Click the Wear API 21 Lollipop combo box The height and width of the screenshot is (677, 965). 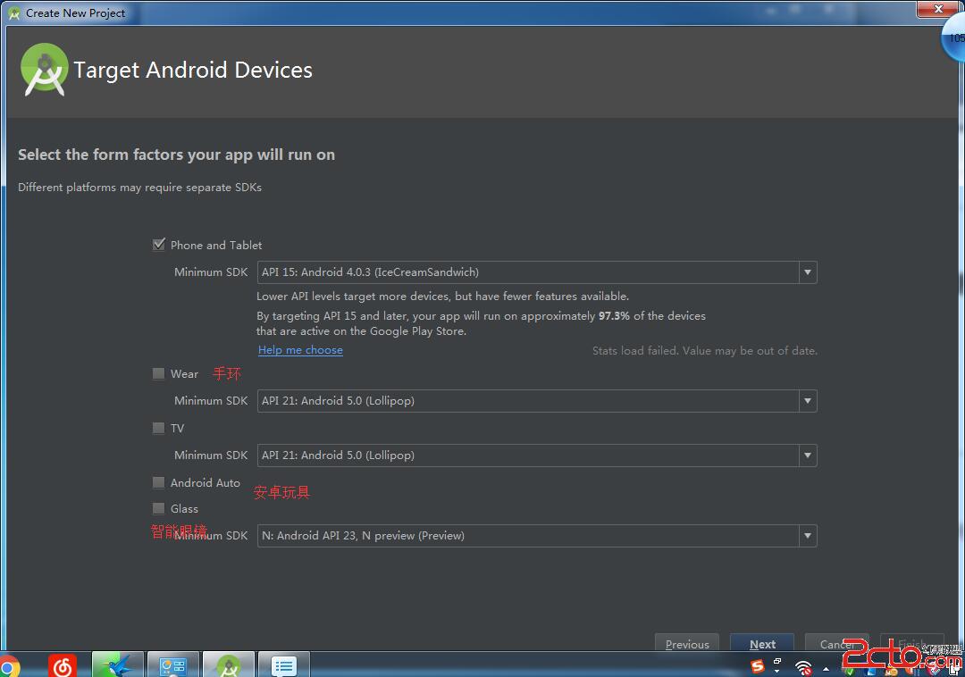click(x=537, y=401)
